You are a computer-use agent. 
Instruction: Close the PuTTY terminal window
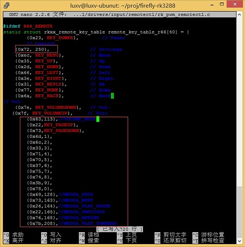(235, 4)
